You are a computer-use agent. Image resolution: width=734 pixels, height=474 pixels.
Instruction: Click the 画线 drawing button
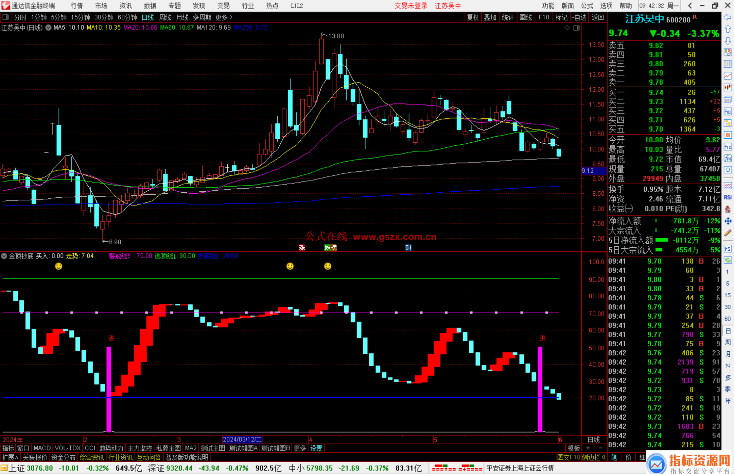[x=526, y=17]
